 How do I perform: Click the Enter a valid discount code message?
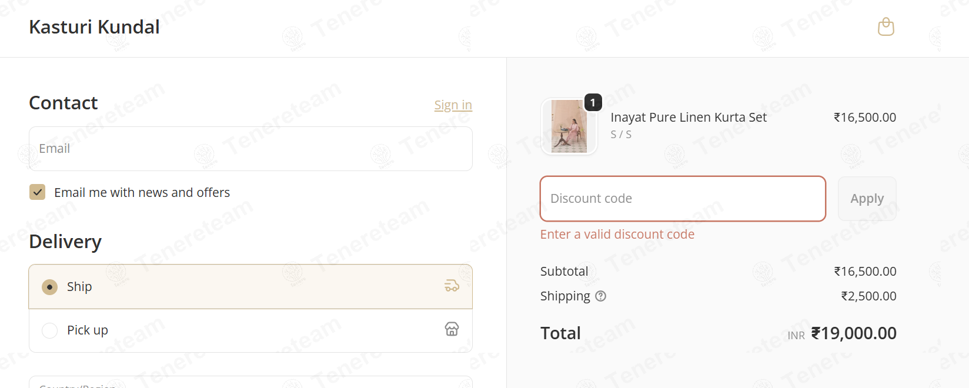point(617,235)
